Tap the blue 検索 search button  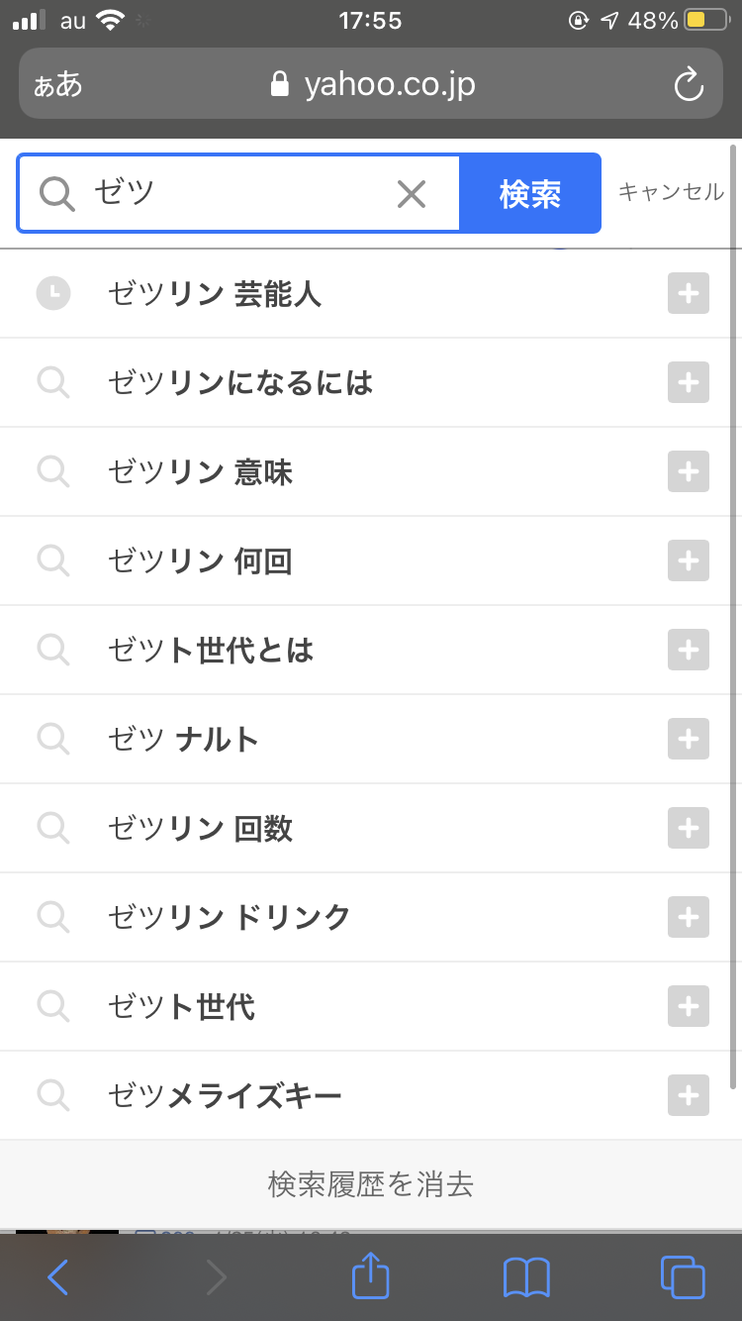click(530, 194)
